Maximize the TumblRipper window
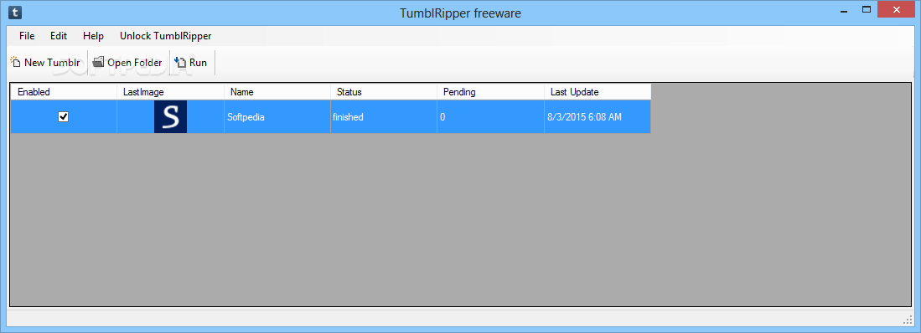 867,9
